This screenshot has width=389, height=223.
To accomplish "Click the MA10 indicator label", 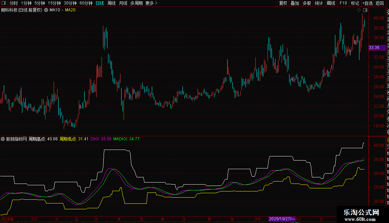I will coord(56,10).
